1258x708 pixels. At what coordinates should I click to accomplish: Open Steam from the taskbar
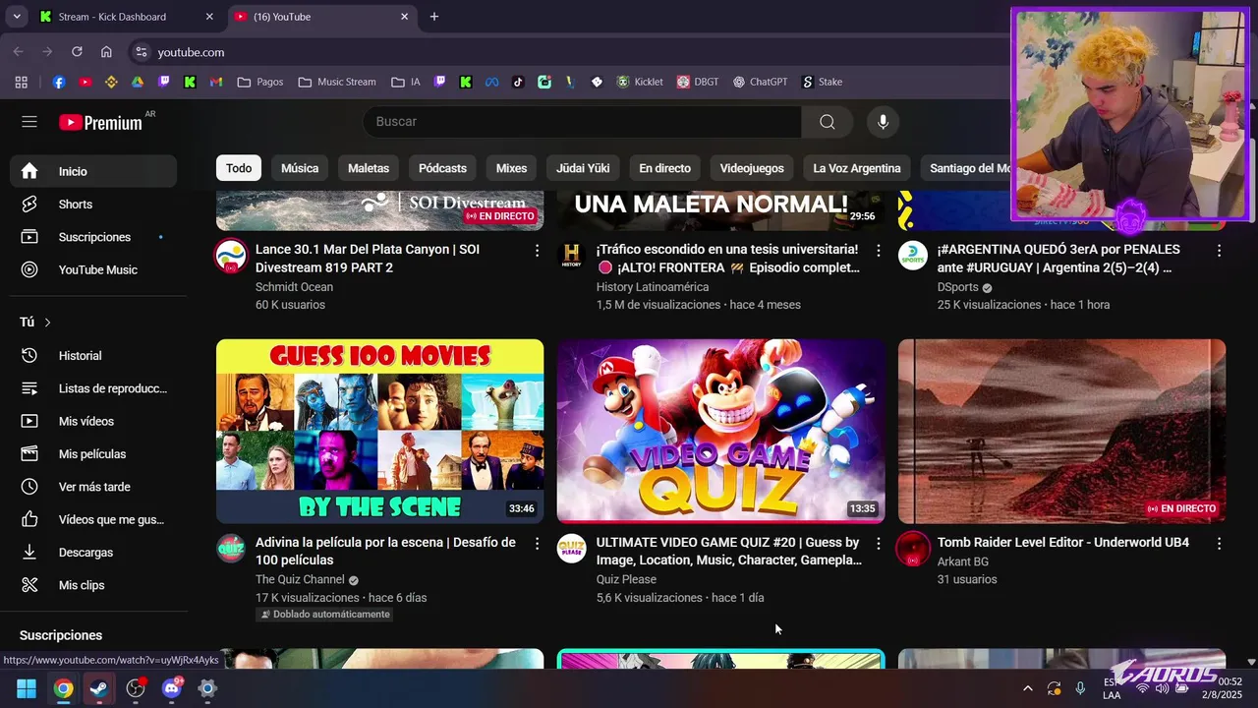coord(99,688)
